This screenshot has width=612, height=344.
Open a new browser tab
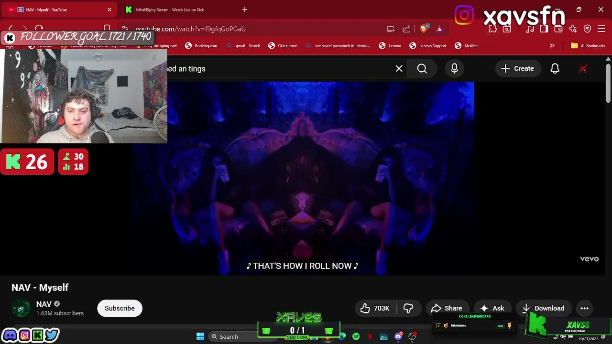(x=245, y=10)
